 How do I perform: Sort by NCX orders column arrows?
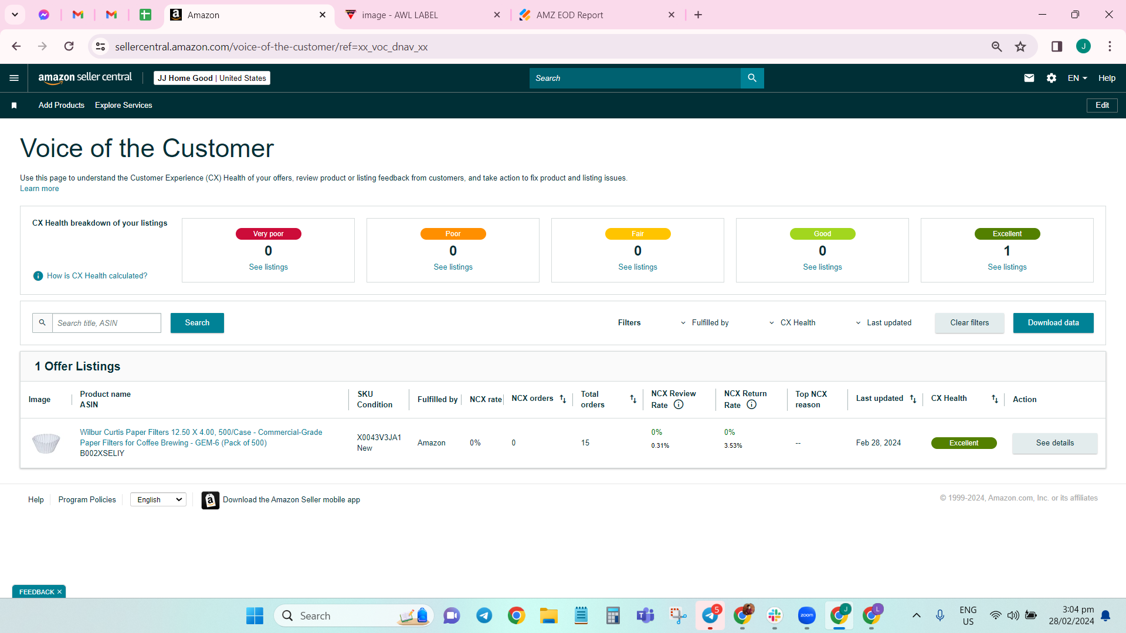pos(562,399)
